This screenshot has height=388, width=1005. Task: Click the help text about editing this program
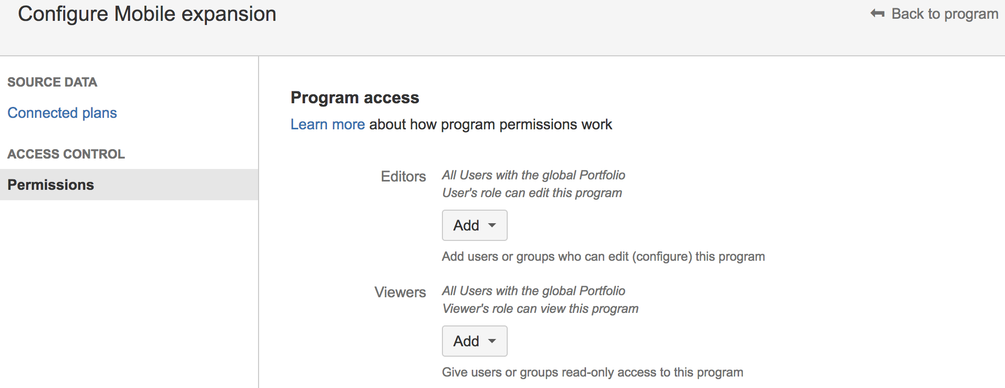click(603, 257)
